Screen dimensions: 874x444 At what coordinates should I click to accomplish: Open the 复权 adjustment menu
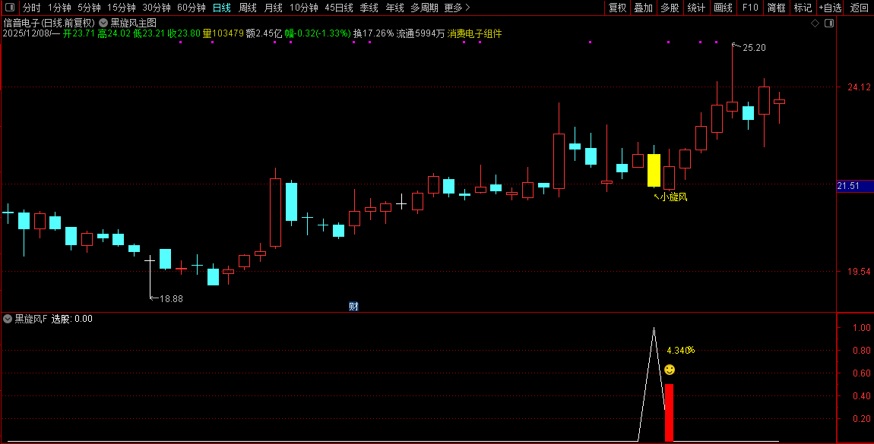pos(618,8)
